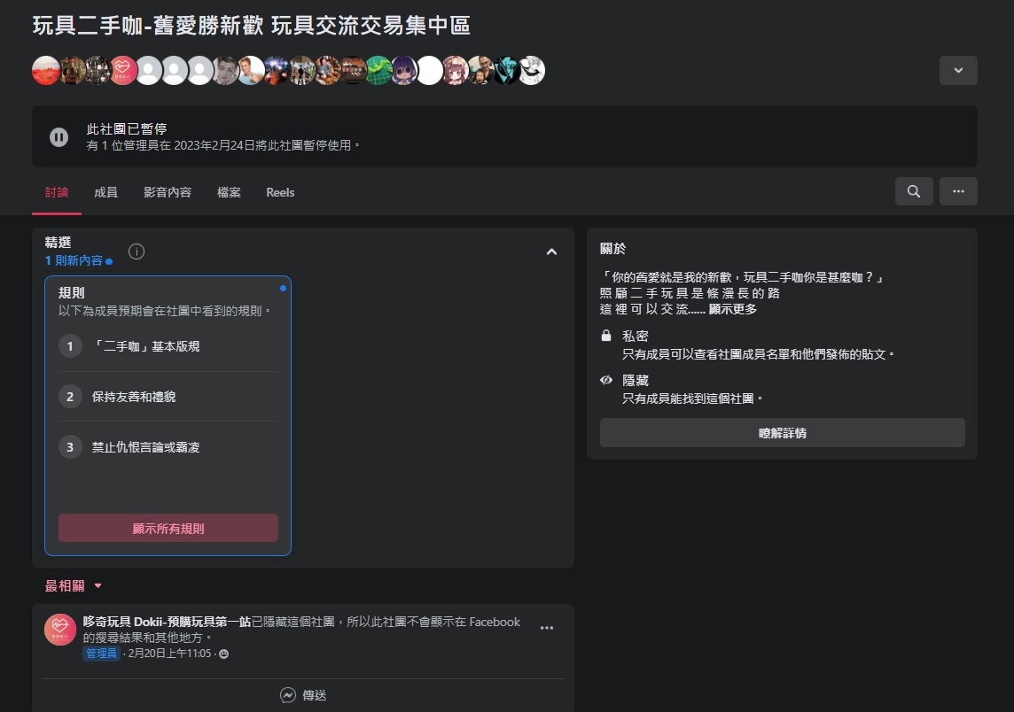Click the brown-haired anime girl member avatar
This screenshot has width=1014, height=712.
point(456,71)
